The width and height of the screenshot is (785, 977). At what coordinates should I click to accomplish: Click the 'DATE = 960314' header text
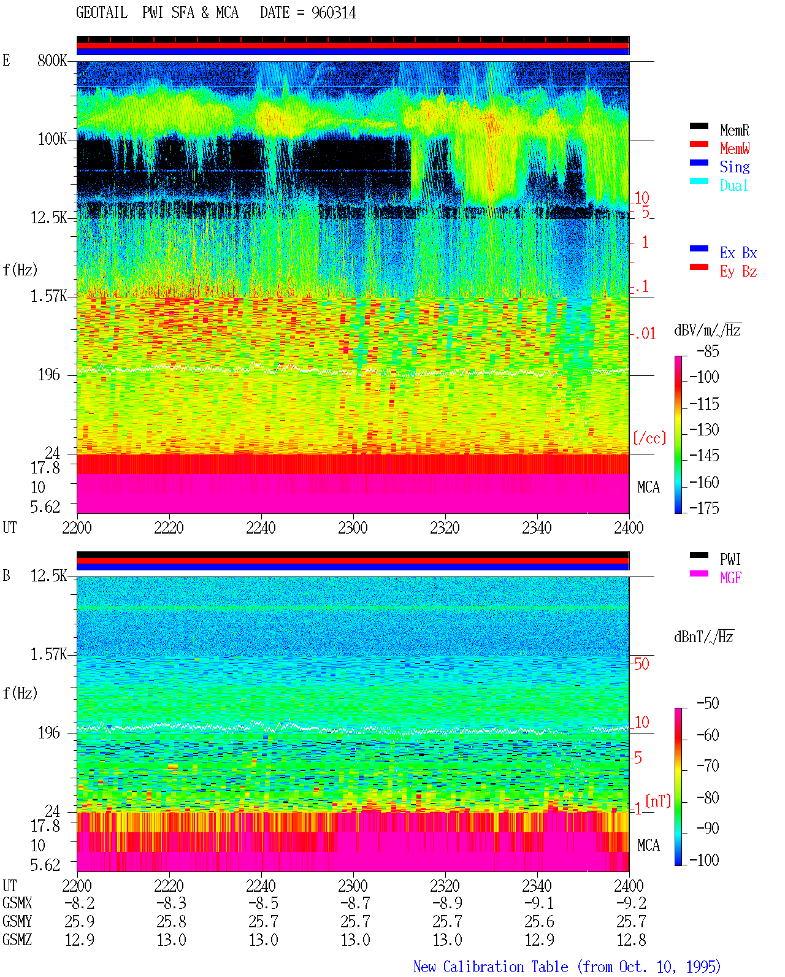[x=308, y=13]
